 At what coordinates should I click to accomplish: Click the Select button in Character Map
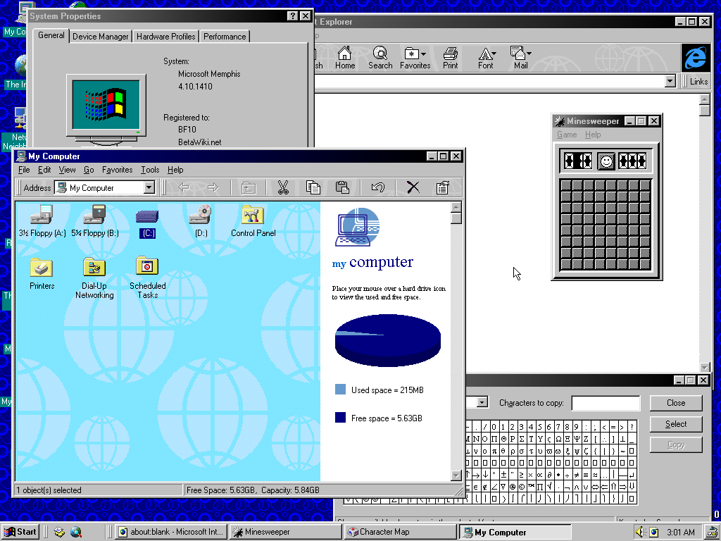tap(675, 423)
